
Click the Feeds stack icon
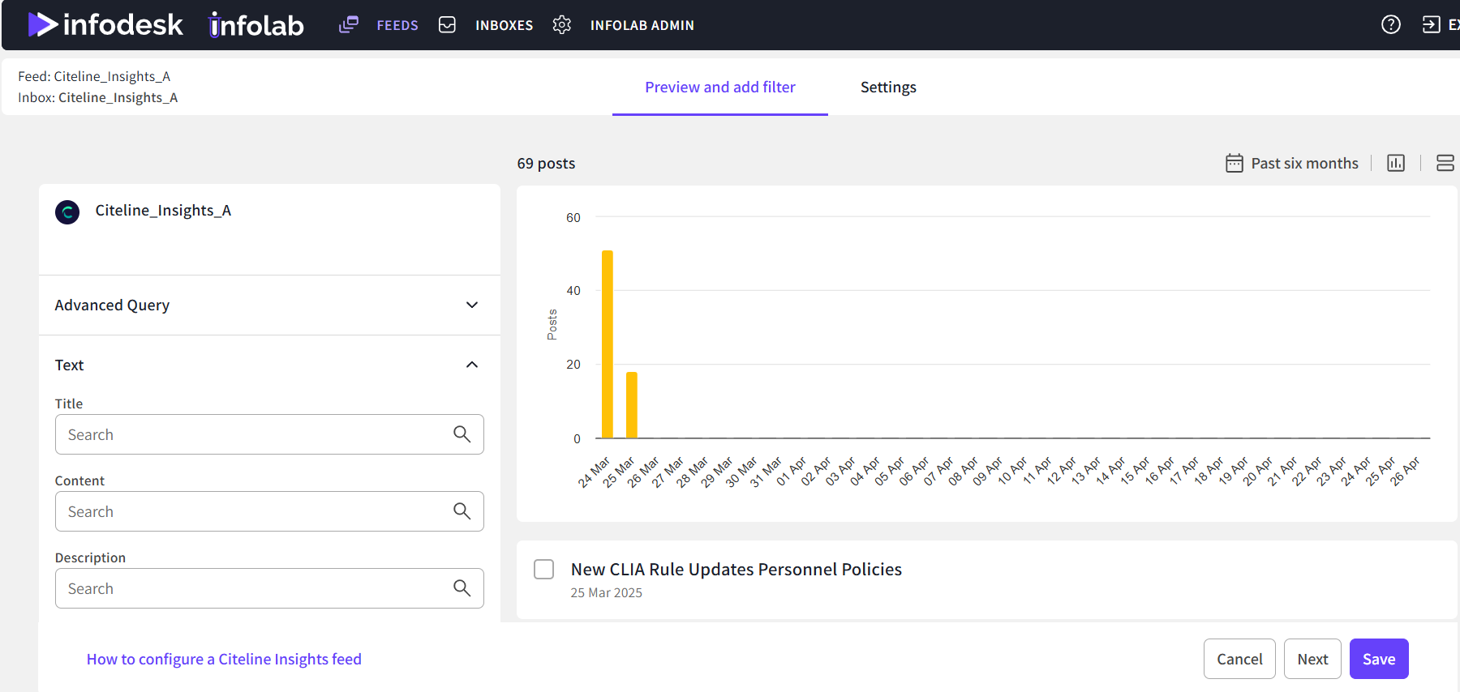coord(348,25)
